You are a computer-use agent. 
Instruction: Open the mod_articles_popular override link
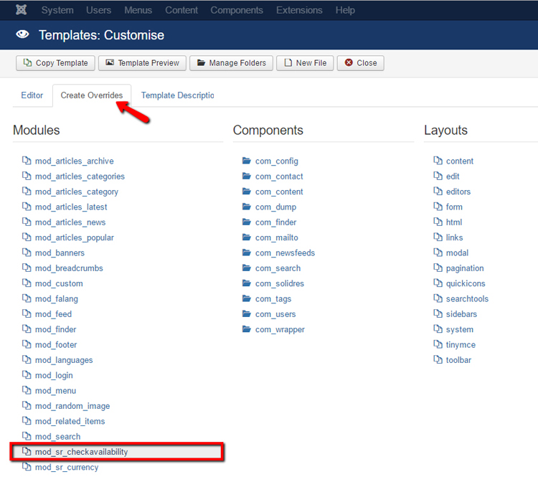coord(75,238)
